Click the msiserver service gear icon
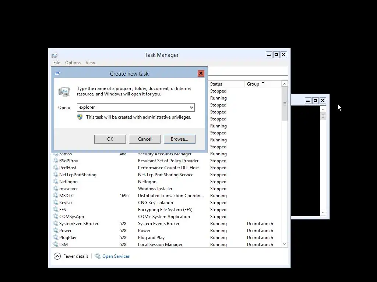377x282 pixels. [x=56, y=188]
